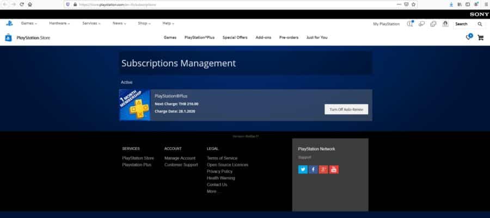The width and height of the screenshot is (490, 218).
Task: Click the PlayStation logo in top navigation
Action: click(x=9, y=23)
